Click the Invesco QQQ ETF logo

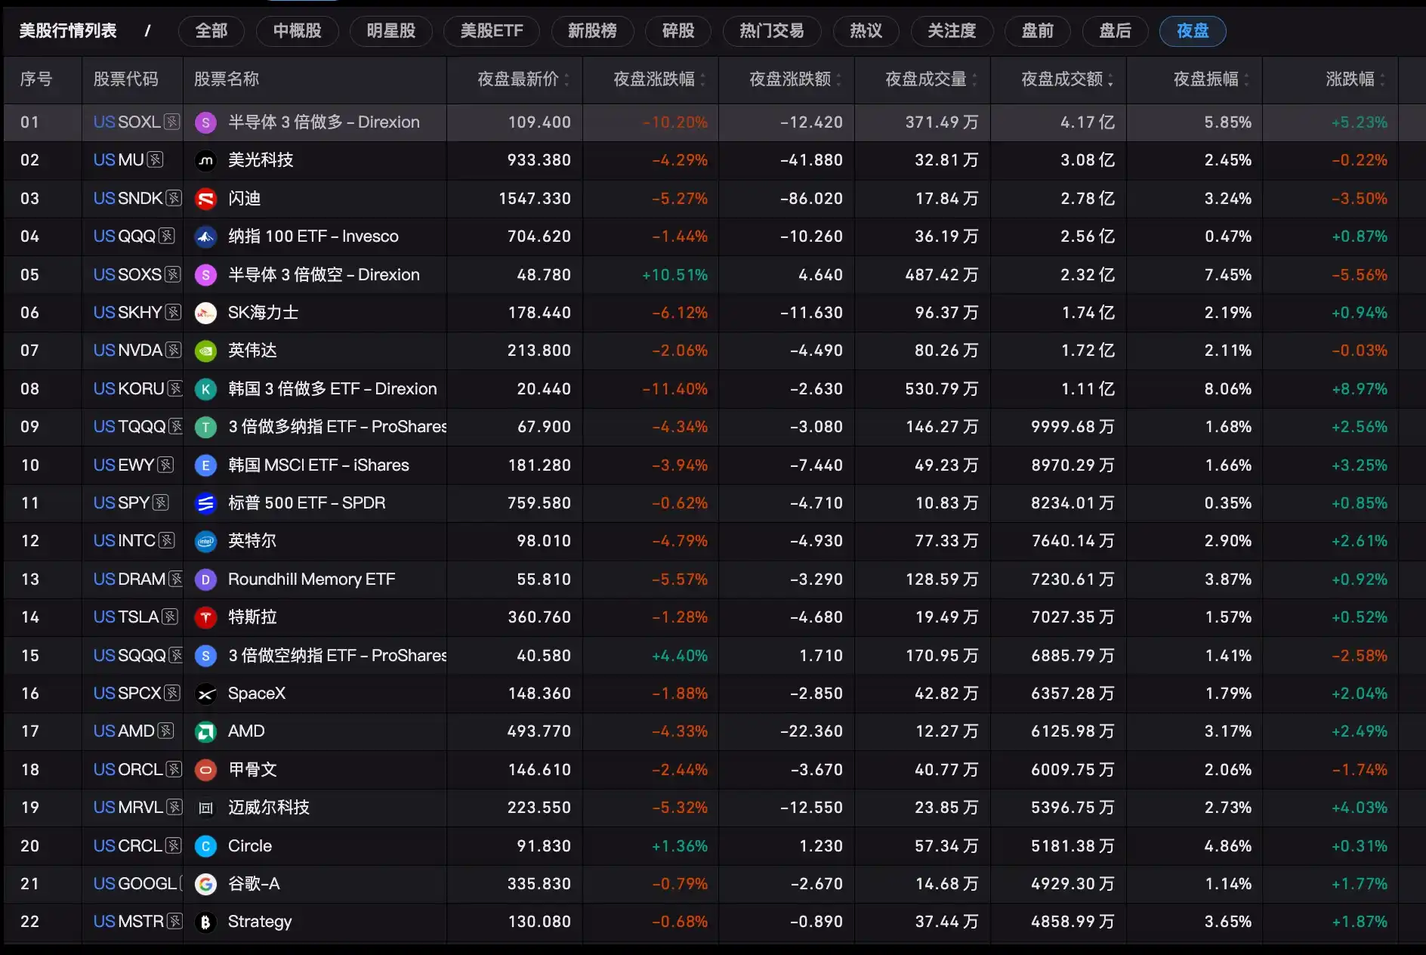click(205, 236)
